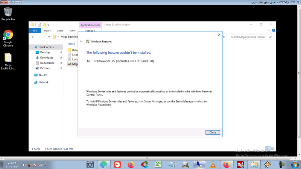
Task: Select the Lock... file in file list
Action: (73, 59)
